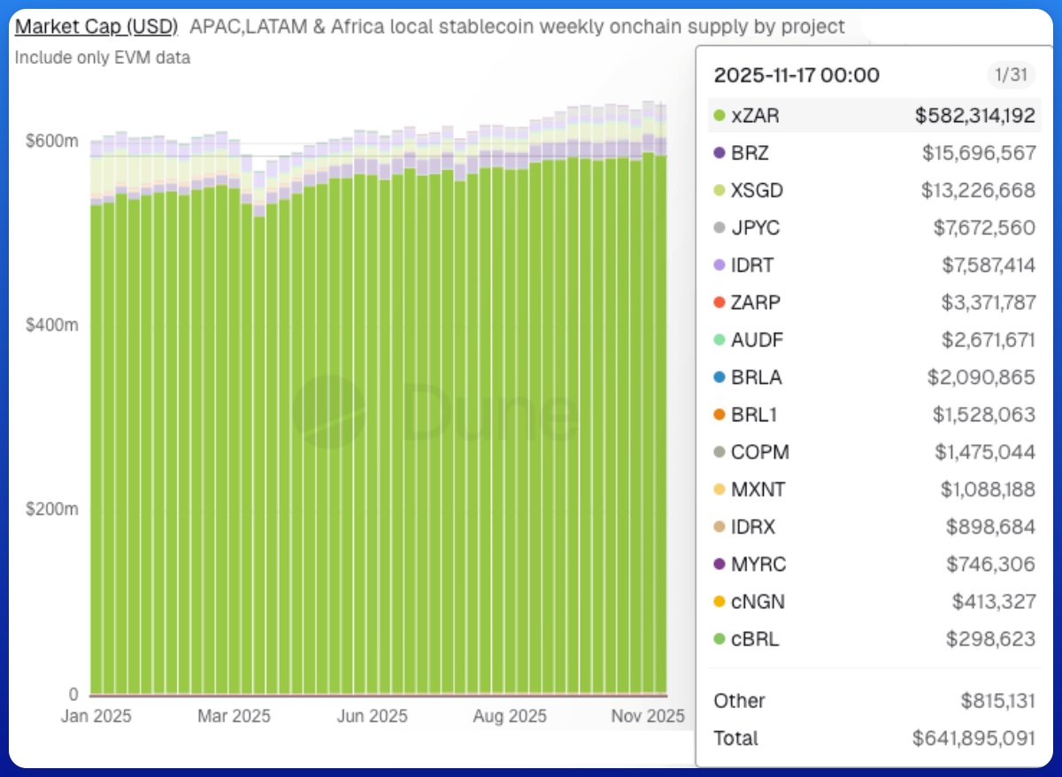
Task: Click the XSGD value $13,226,668
Action: pyautogui.click(x=978, y=190)
